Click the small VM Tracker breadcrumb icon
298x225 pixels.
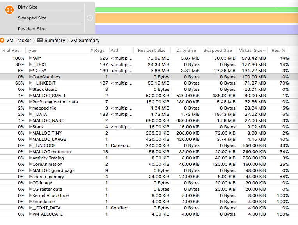pyautogui.click(x=2, y=40)
